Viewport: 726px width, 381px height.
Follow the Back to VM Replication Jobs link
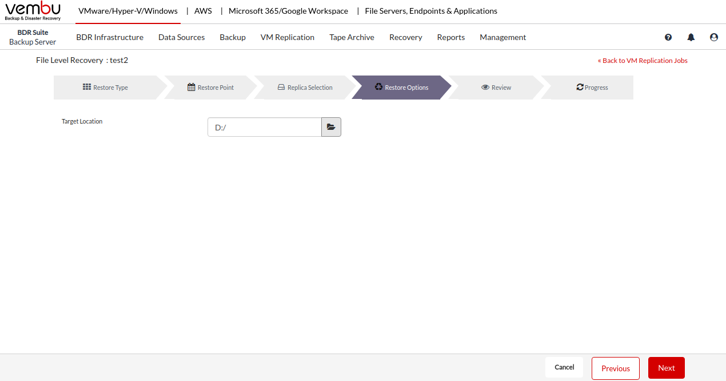[643, 61]
